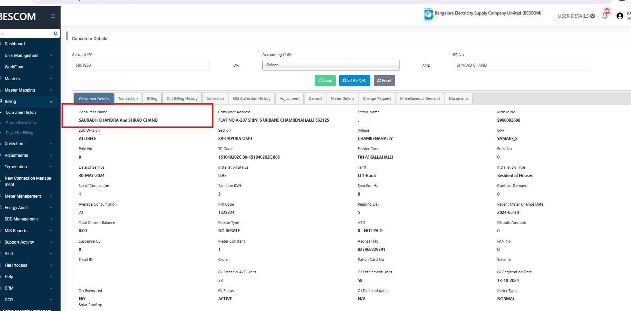Expand the Termination sidebar menu
This screenshot has width=631, height=311.
[x=28, y=167]
